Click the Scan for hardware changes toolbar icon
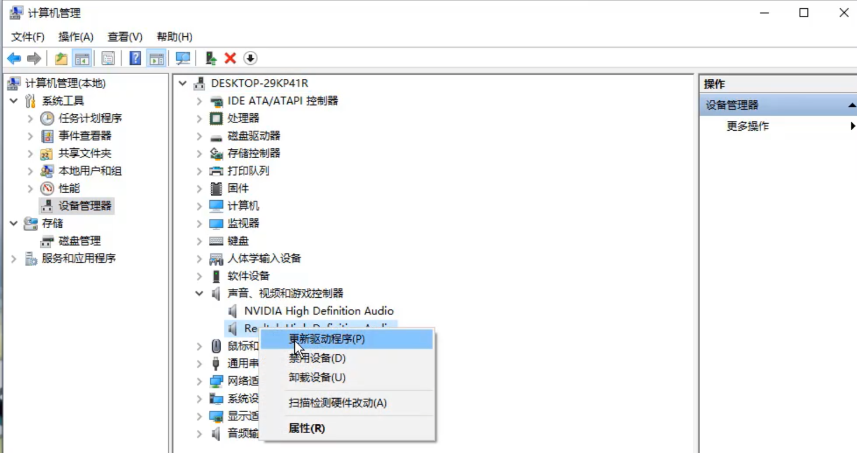 click(183, 58)
